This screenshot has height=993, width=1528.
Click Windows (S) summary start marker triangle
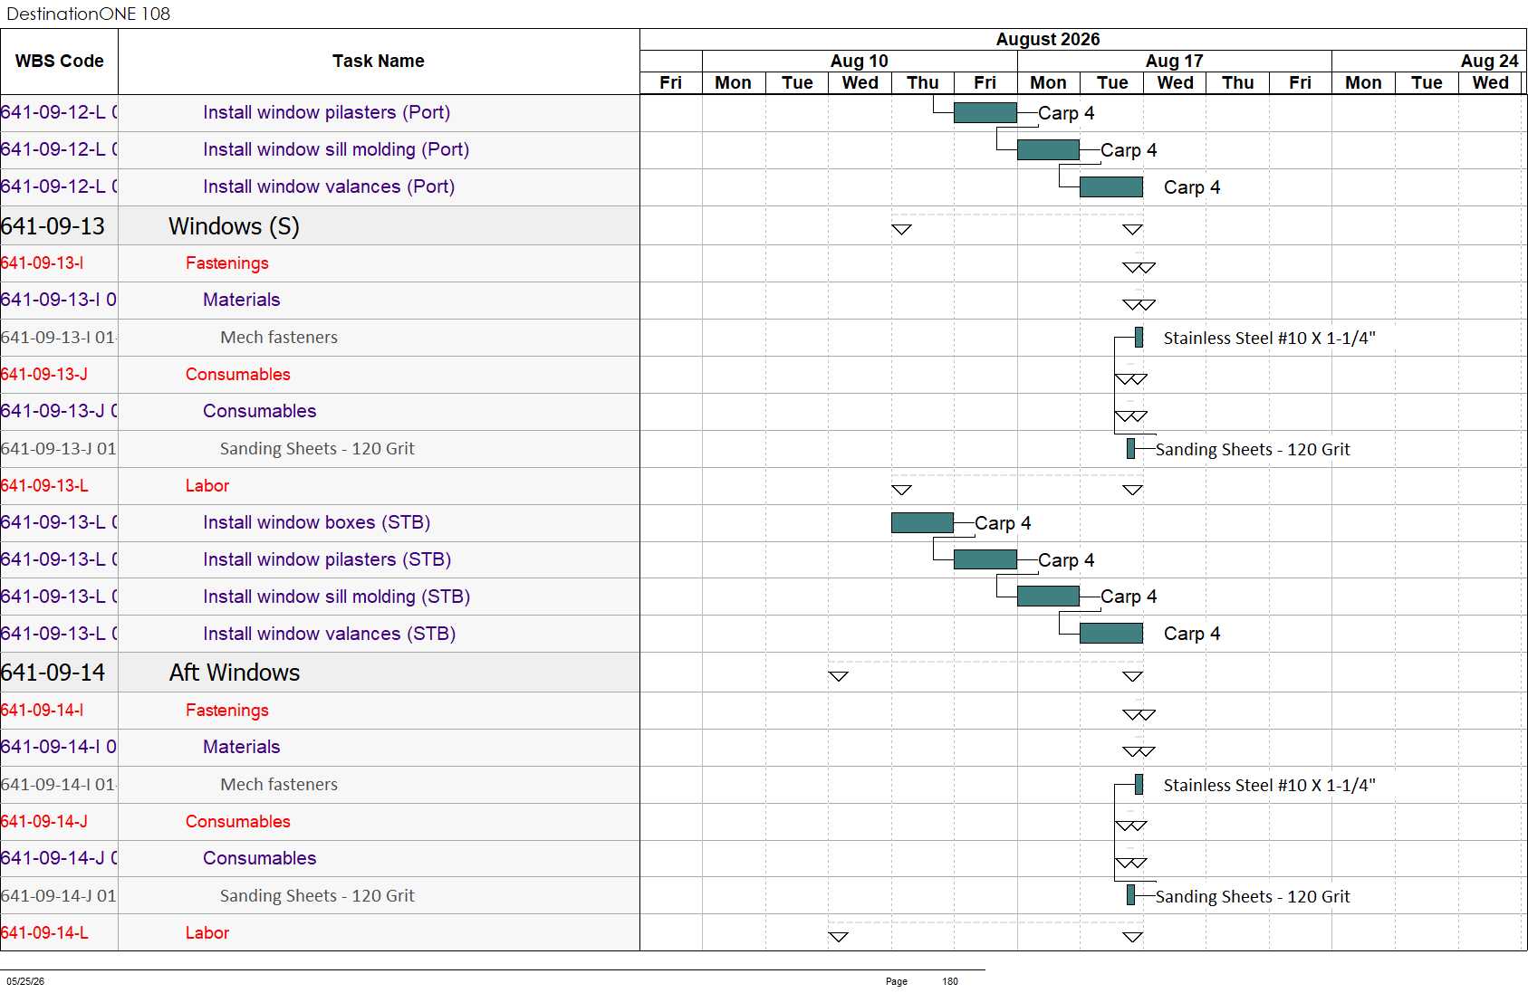pyautogui.click(x=901, y=230)
